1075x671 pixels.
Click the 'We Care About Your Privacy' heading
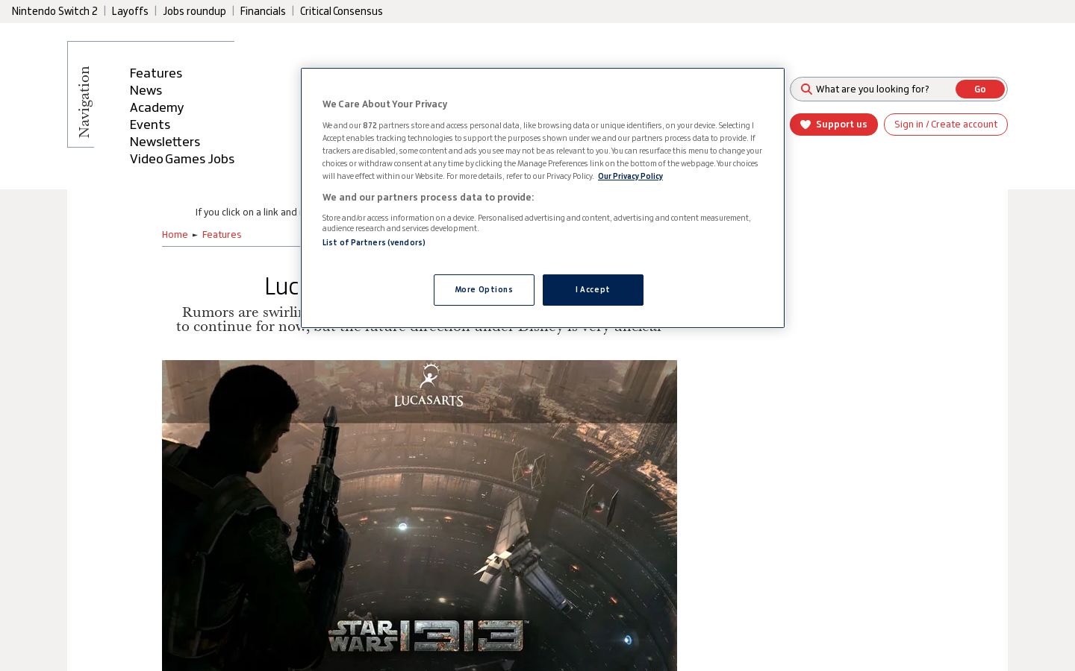point(384,104)
